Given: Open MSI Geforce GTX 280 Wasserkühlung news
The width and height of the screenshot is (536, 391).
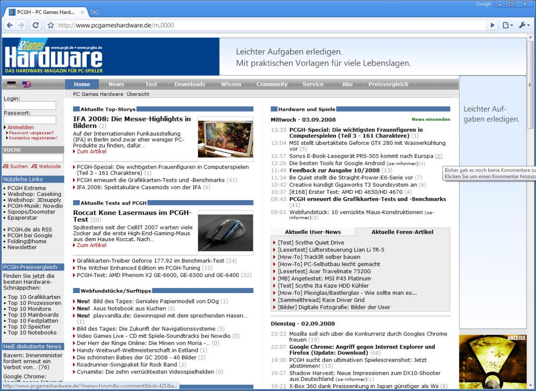Looking at the screenshot, I should coord(367,146).
